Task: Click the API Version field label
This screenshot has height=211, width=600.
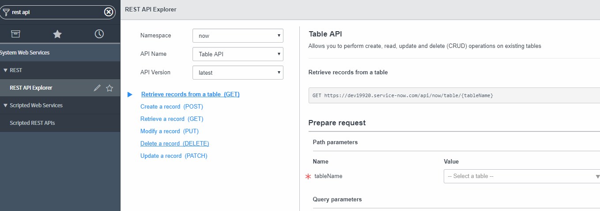Action: [155, 72]
